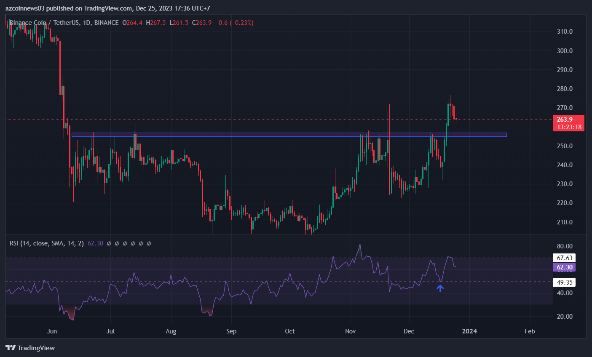Click the 240.0 price axis label
This screenshot has width=592, height=357.
coord(565,165)
